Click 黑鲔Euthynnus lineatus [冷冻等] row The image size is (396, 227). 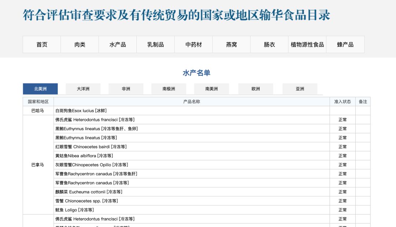[192, 138]
